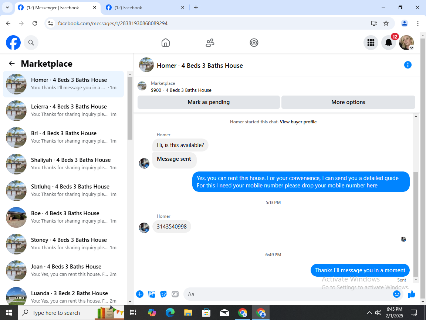Close the (12) Facebook tab
426x320 pixels.
(x=183, y=8)
